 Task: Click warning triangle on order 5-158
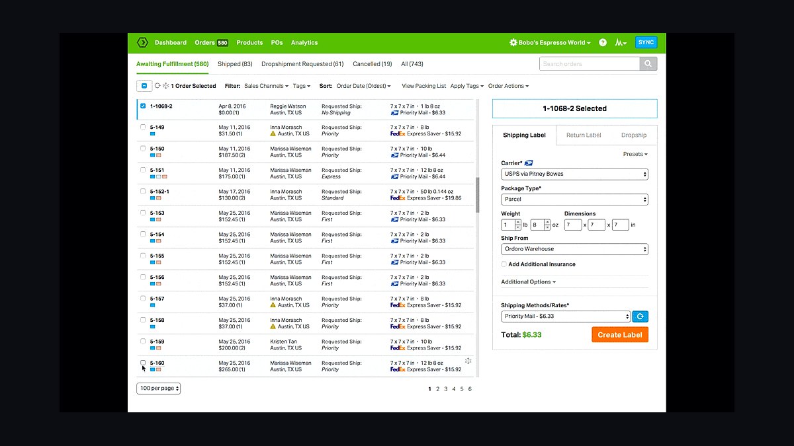coord(273,326)
